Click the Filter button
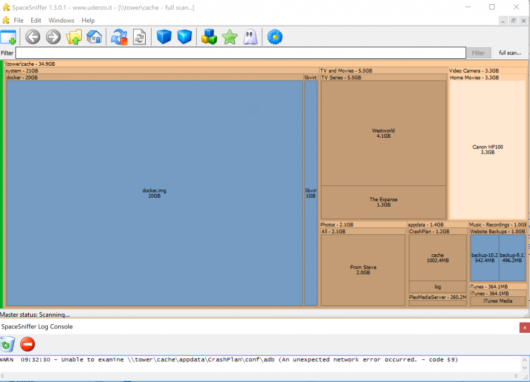 coord(478,53)
